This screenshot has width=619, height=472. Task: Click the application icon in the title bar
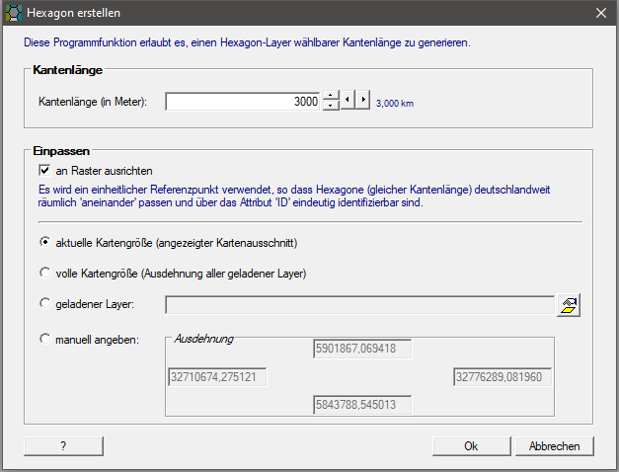13,13
